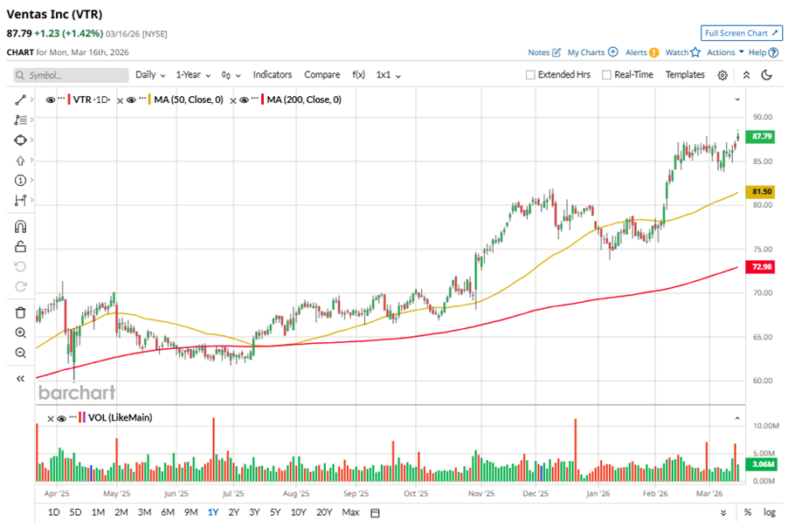
Task: Open the candlestick chart type dropdown
Action: coord(231,75)
